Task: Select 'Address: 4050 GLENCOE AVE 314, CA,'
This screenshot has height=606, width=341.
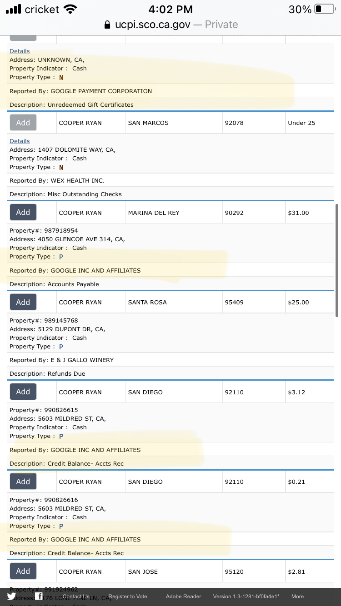Action: pos(67,239)
